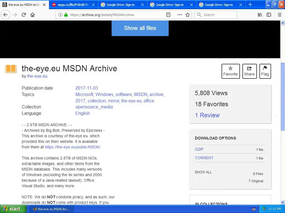The width and height of the screenshot is (285, 213).
Task: Flag this archive item
Action: point(265,71)
